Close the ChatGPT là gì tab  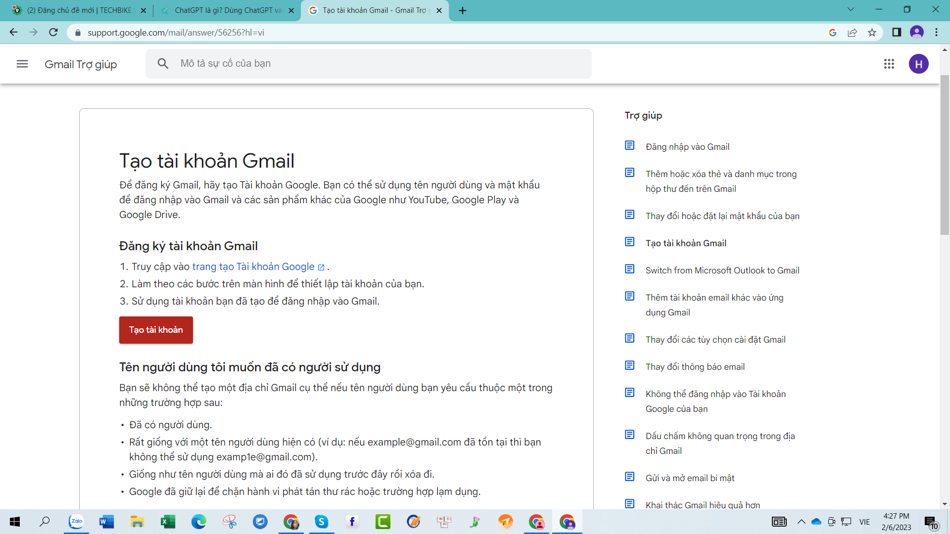pyautogui.click(x=291, y=10)
